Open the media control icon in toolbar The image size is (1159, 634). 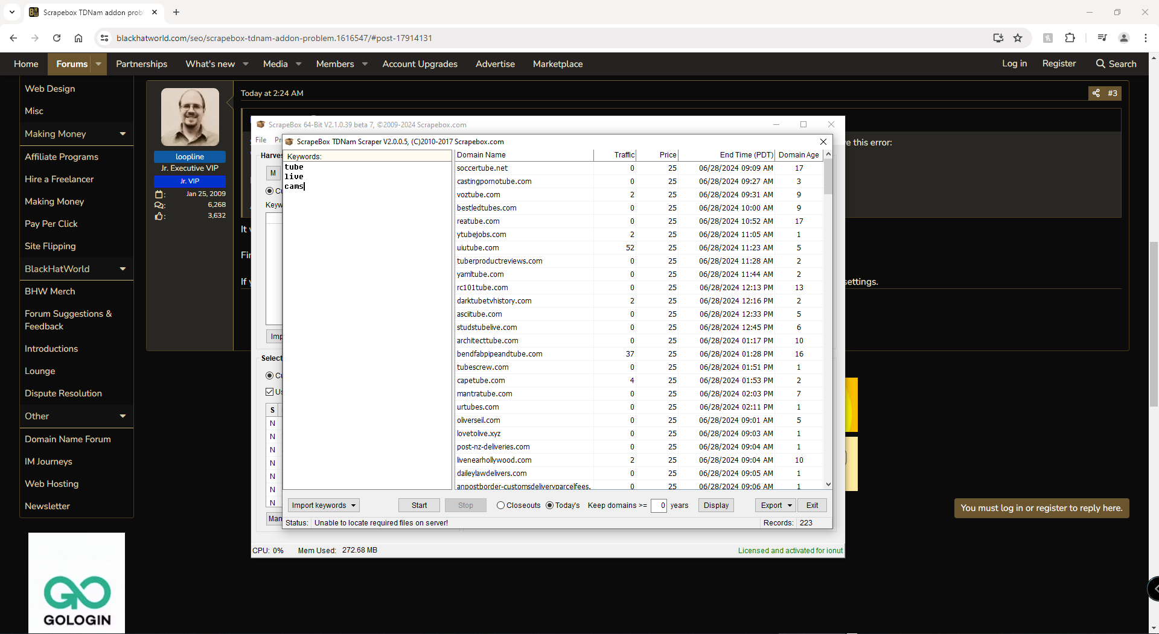pyautogui.click(x=1102, y=38)
